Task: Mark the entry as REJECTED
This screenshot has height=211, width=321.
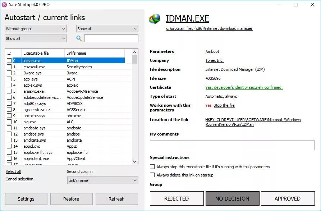Action: pos(176,198)
